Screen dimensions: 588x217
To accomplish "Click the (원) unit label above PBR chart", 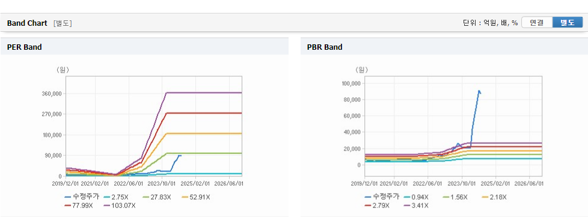I will pyautogui.click(x=361, y=70).
